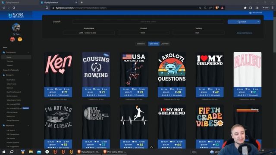Open KW Search in the sidebar
This screenshot has height=155, width=276.
tap(11, 130)
